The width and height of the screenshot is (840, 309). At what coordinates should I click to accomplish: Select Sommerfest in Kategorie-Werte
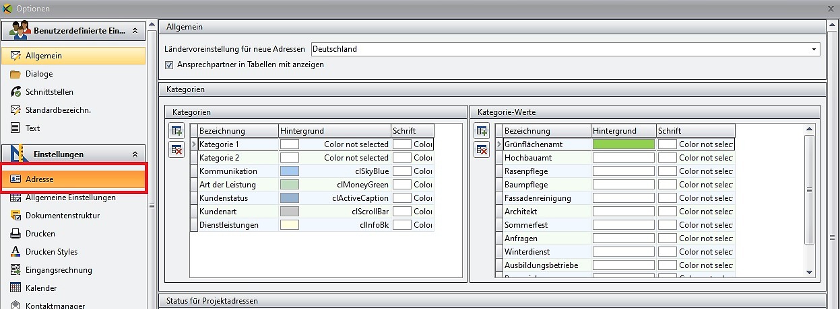(526, 225)
